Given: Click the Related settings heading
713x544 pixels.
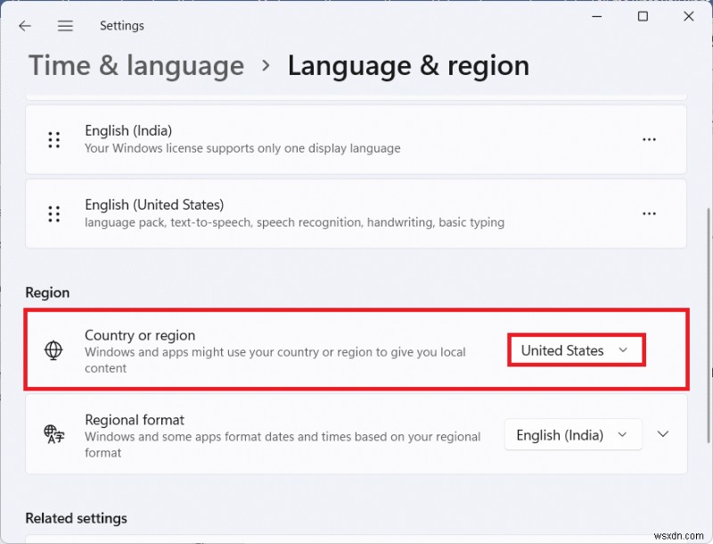Looking at the screenshot, I should coord(76,518).
